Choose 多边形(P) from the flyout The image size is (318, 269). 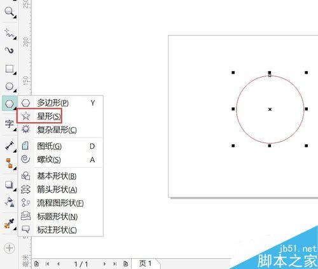pyautogui.click(x=60, y=103)
